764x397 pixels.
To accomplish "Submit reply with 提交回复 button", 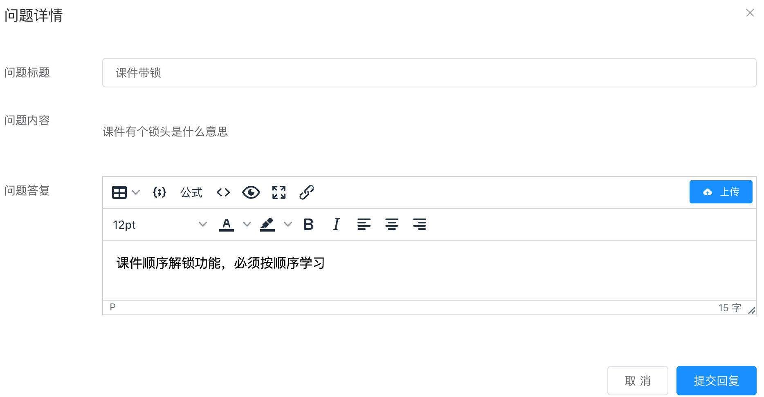I will (x=717, y=381).
